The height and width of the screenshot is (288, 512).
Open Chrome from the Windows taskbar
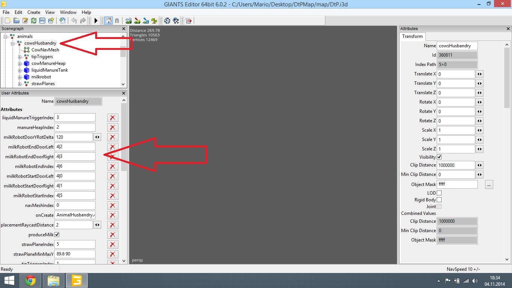30,280
